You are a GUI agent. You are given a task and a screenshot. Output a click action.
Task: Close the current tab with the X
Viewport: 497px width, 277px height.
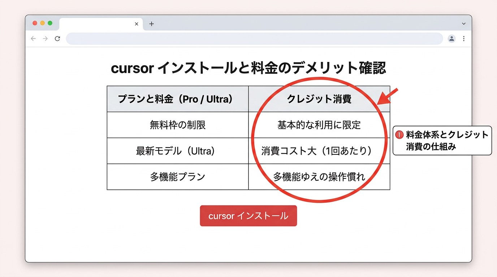pyautogui.click(x=137, y=24)
